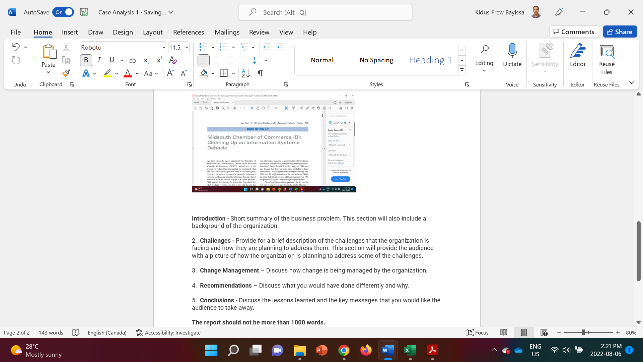
Task: Open the Comments panel
Action: 574,32
